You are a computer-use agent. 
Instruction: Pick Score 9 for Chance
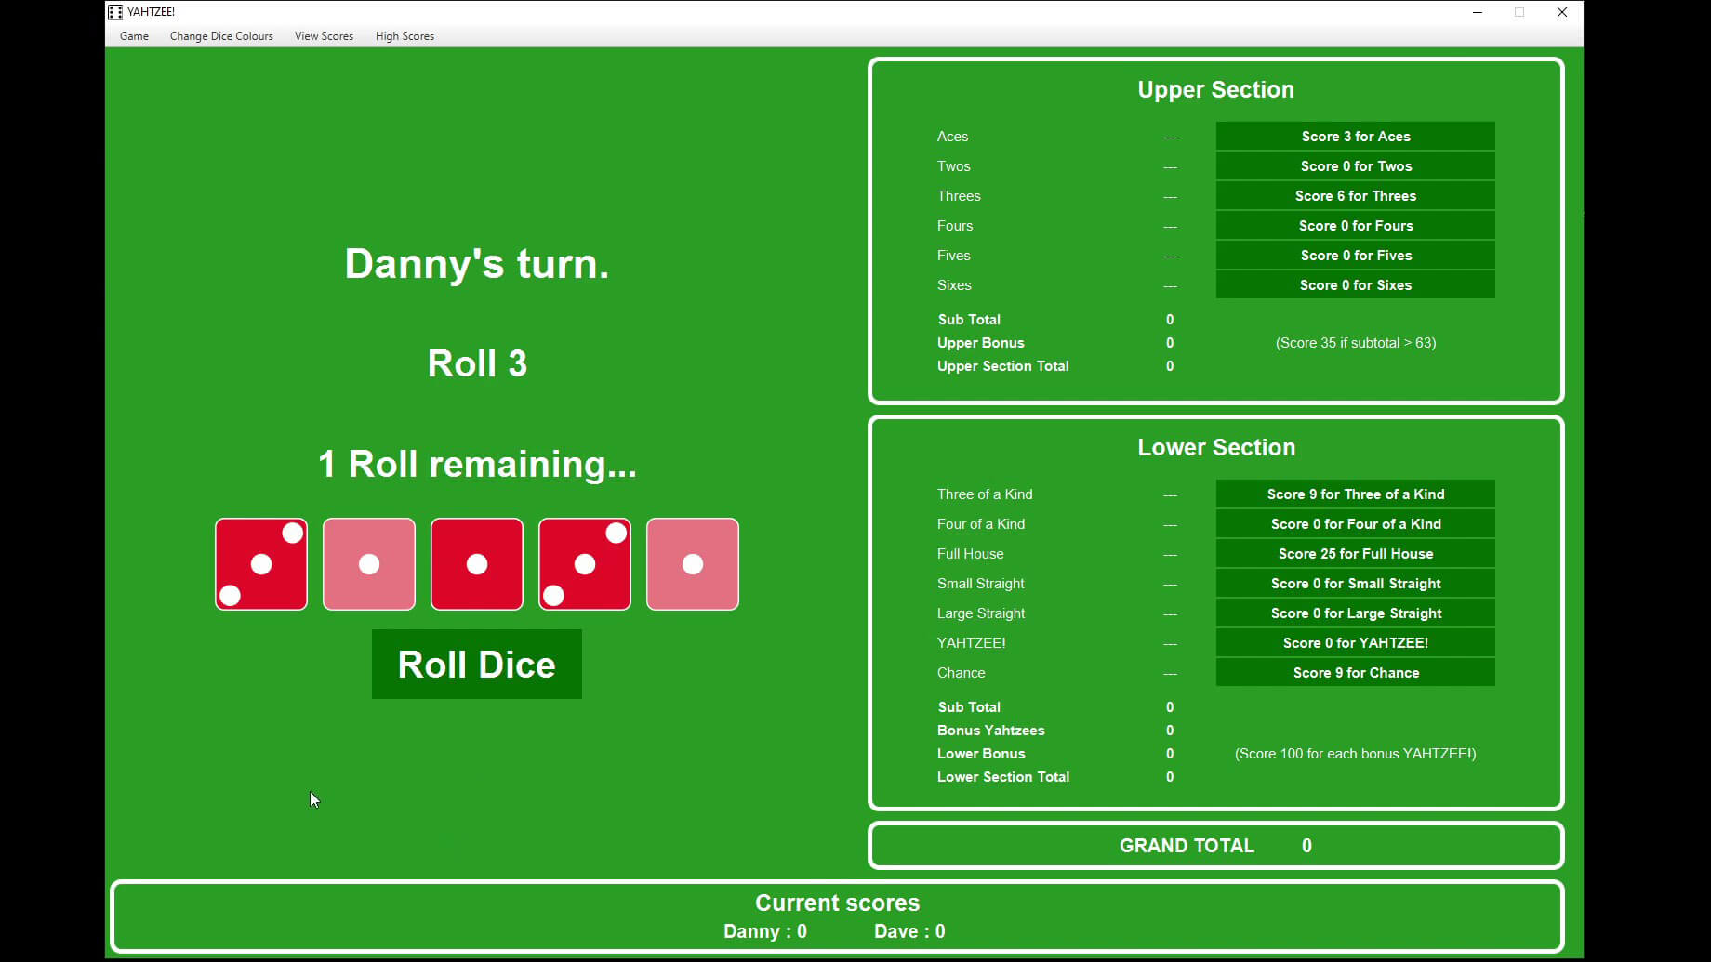(x=1355, y=673)
